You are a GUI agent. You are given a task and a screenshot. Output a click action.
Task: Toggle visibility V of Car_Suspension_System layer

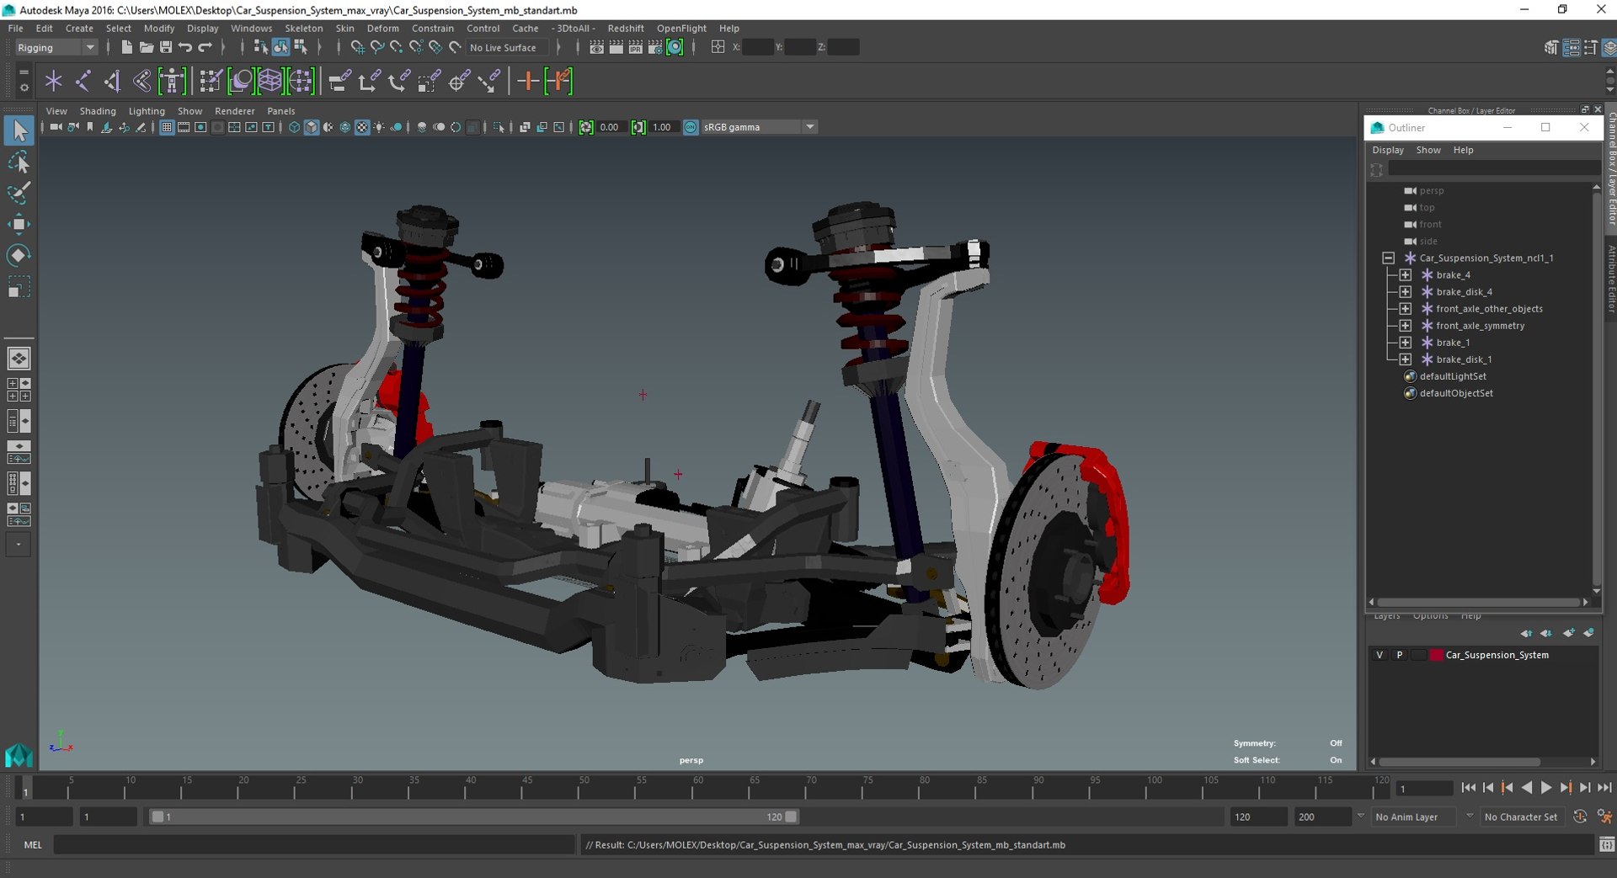(1380, 655)
